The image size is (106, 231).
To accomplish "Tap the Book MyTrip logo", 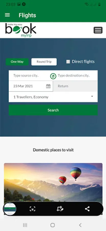I will 21,30.
